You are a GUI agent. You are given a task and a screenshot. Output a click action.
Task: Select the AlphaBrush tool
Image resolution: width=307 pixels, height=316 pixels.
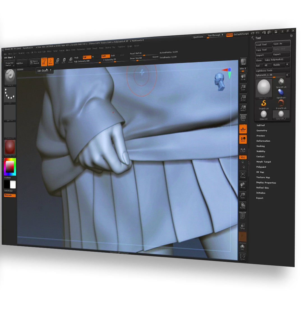click(281, 94)
